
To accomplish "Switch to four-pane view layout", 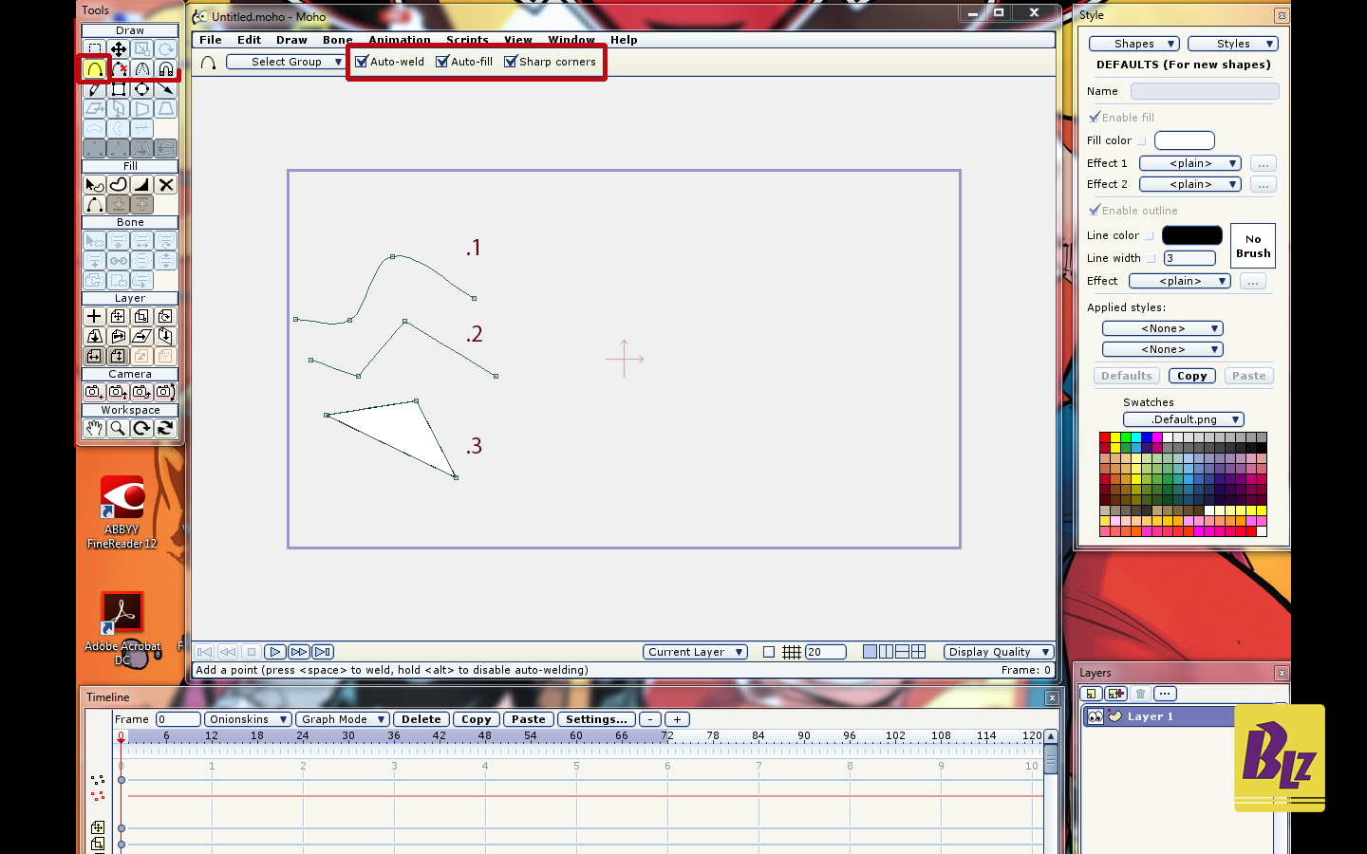I will pyautogui.click(x=918, y=652).
